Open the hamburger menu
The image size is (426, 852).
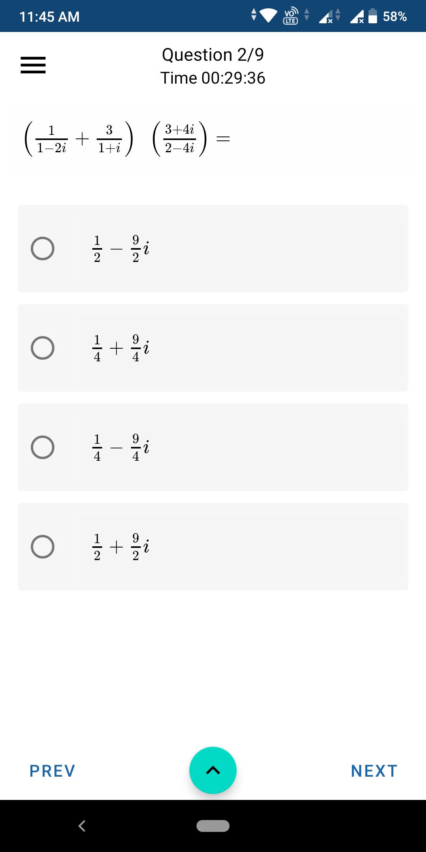tap(33, 65)
